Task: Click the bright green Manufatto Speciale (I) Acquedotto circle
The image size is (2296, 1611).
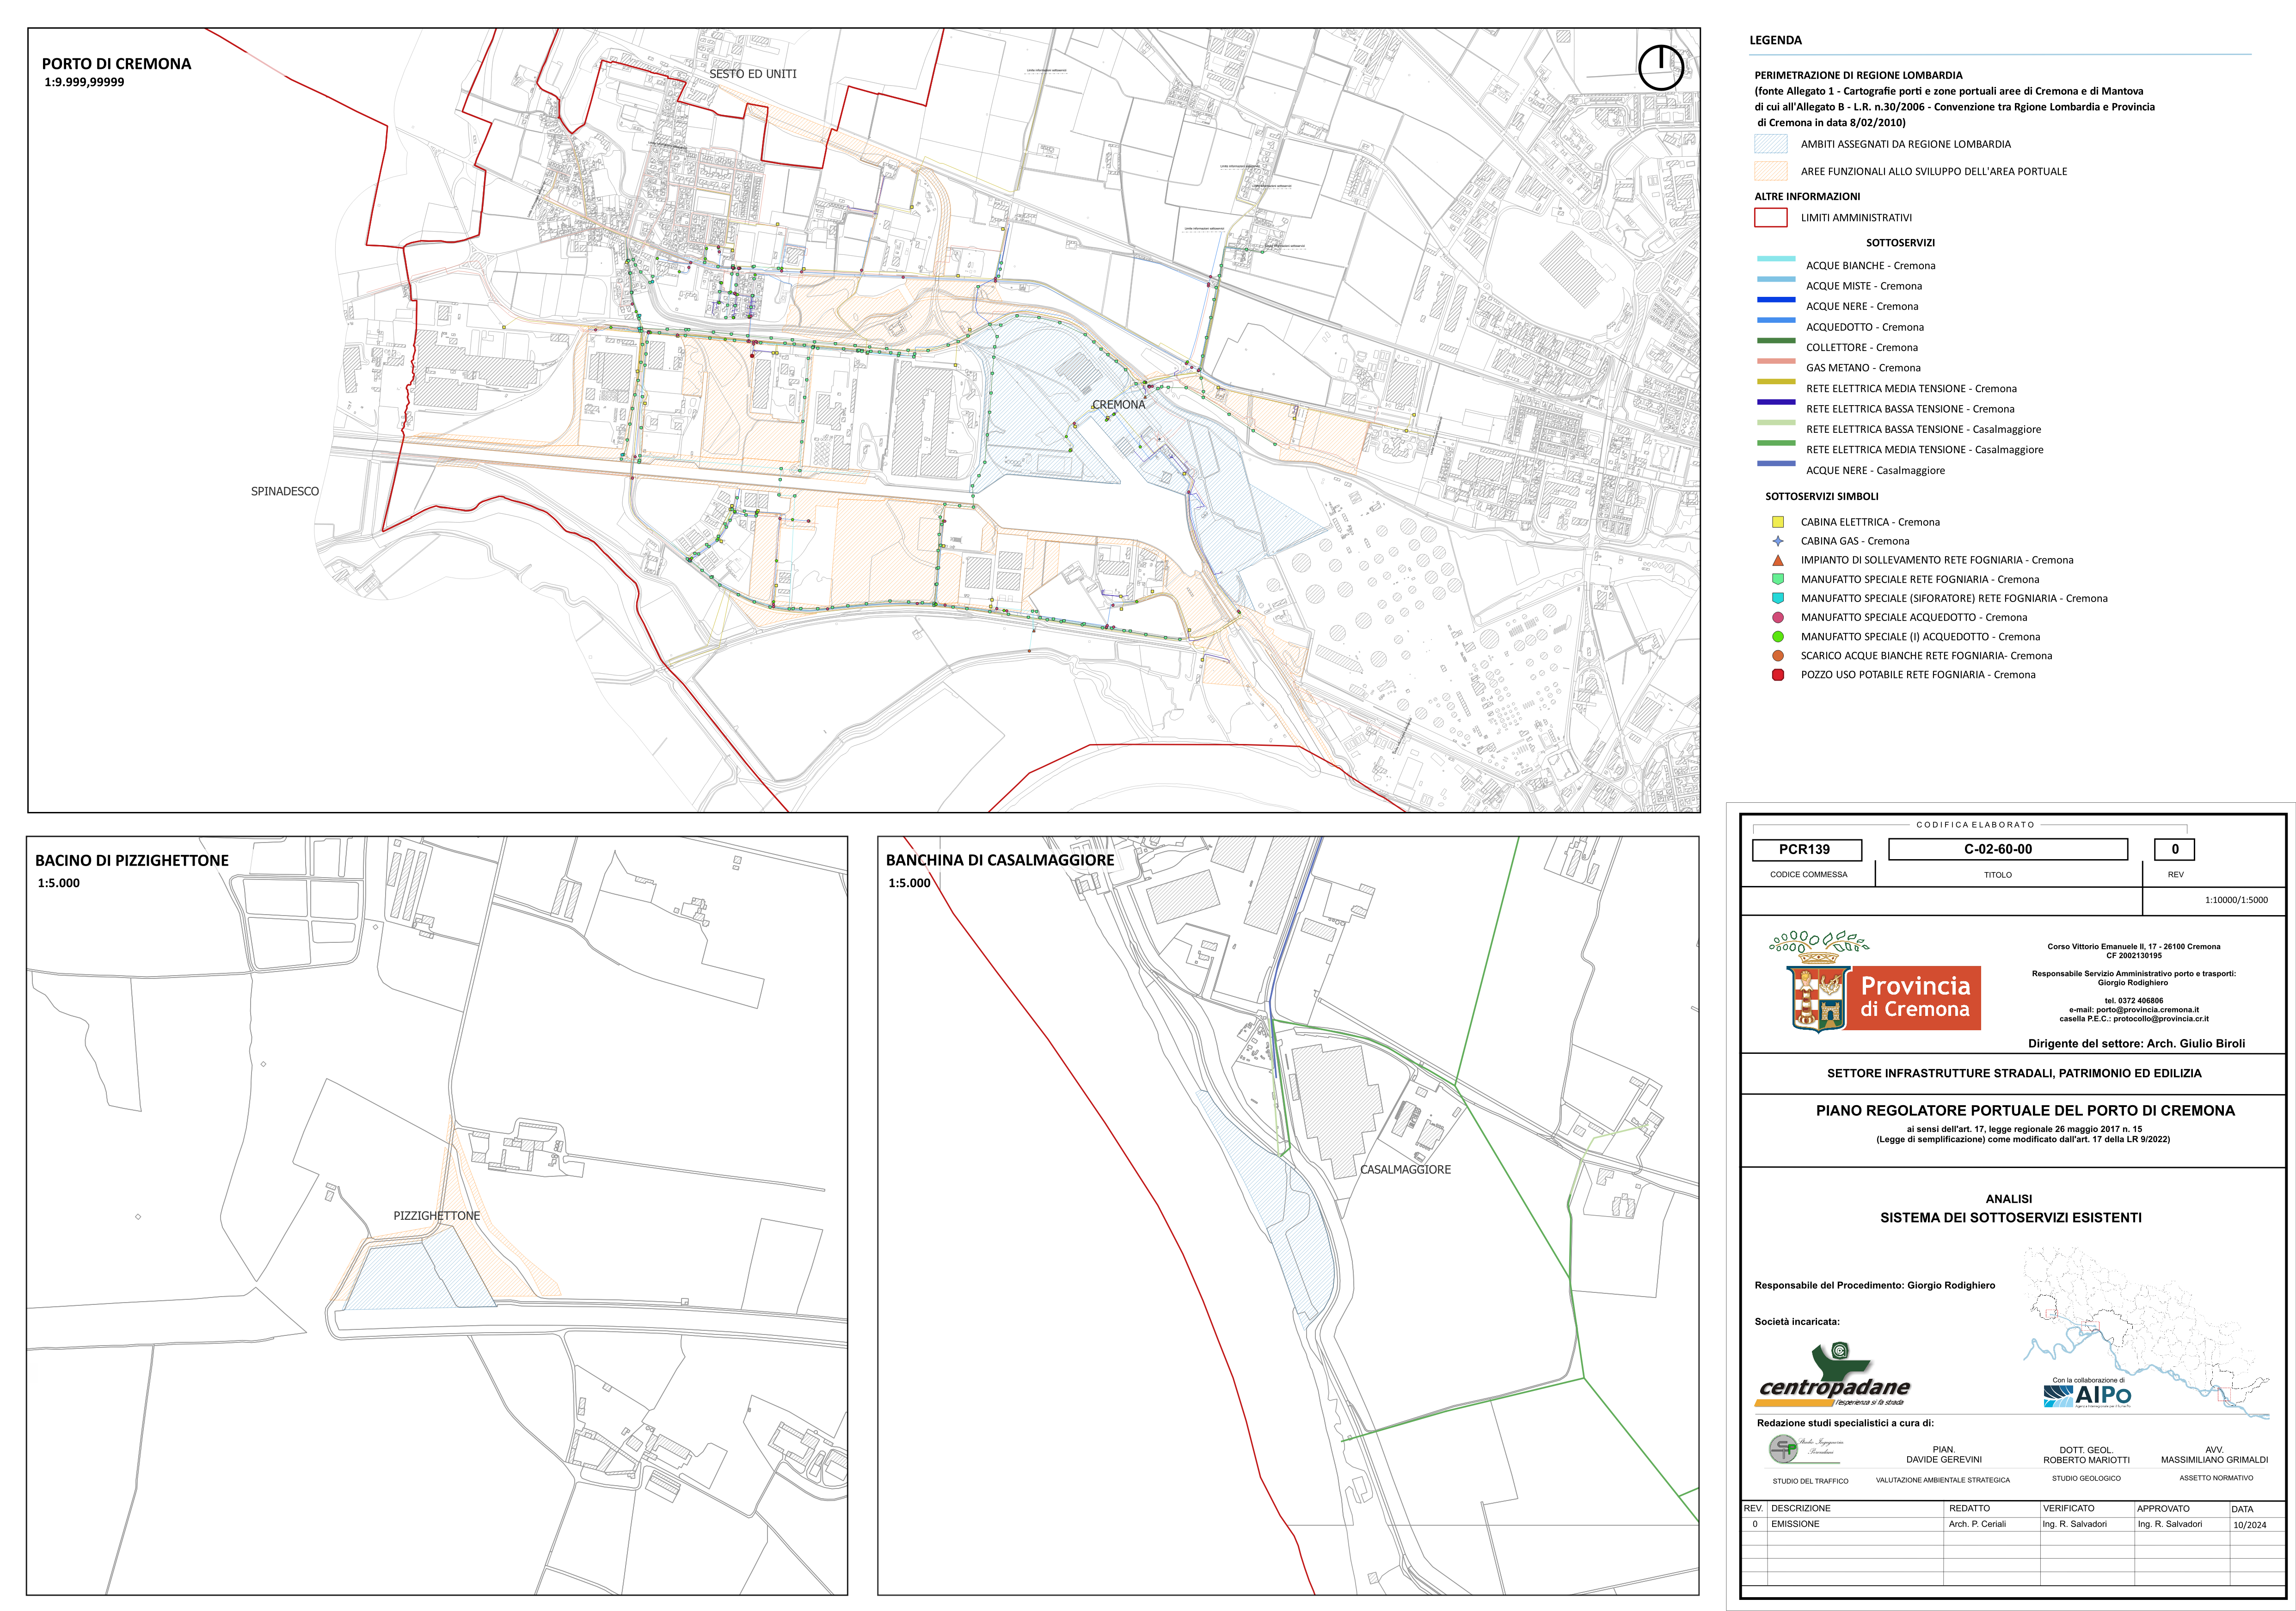Action: pyautogui.click(x=1778, y=637)
